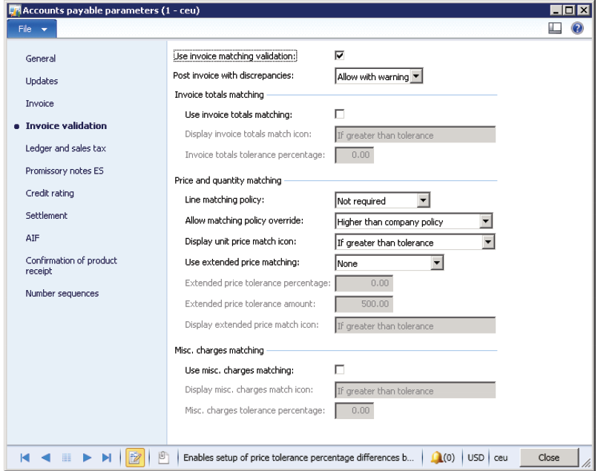The width and height of the screenshot is (598, 471).
Task: Click the Close button
Action: (x=549, y=457)
